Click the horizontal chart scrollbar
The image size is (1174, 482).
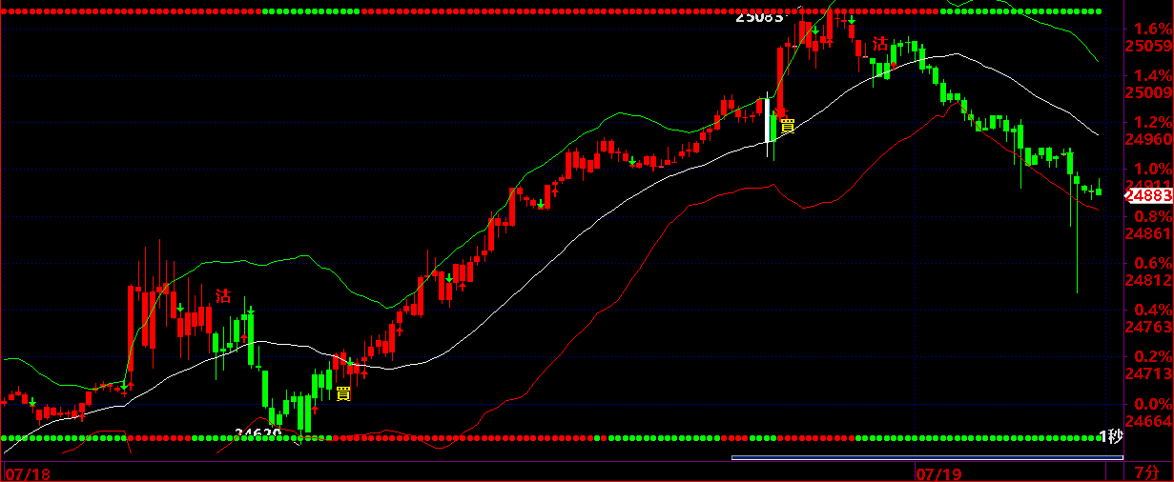click(x=928, y=458)
